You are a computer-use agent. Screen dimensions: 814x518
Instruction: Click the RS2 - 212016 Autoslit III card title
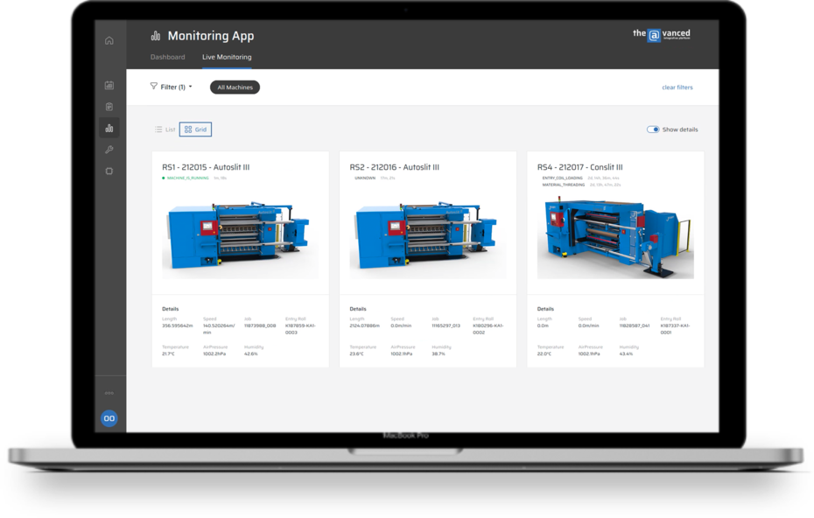[x=394, y=167]
